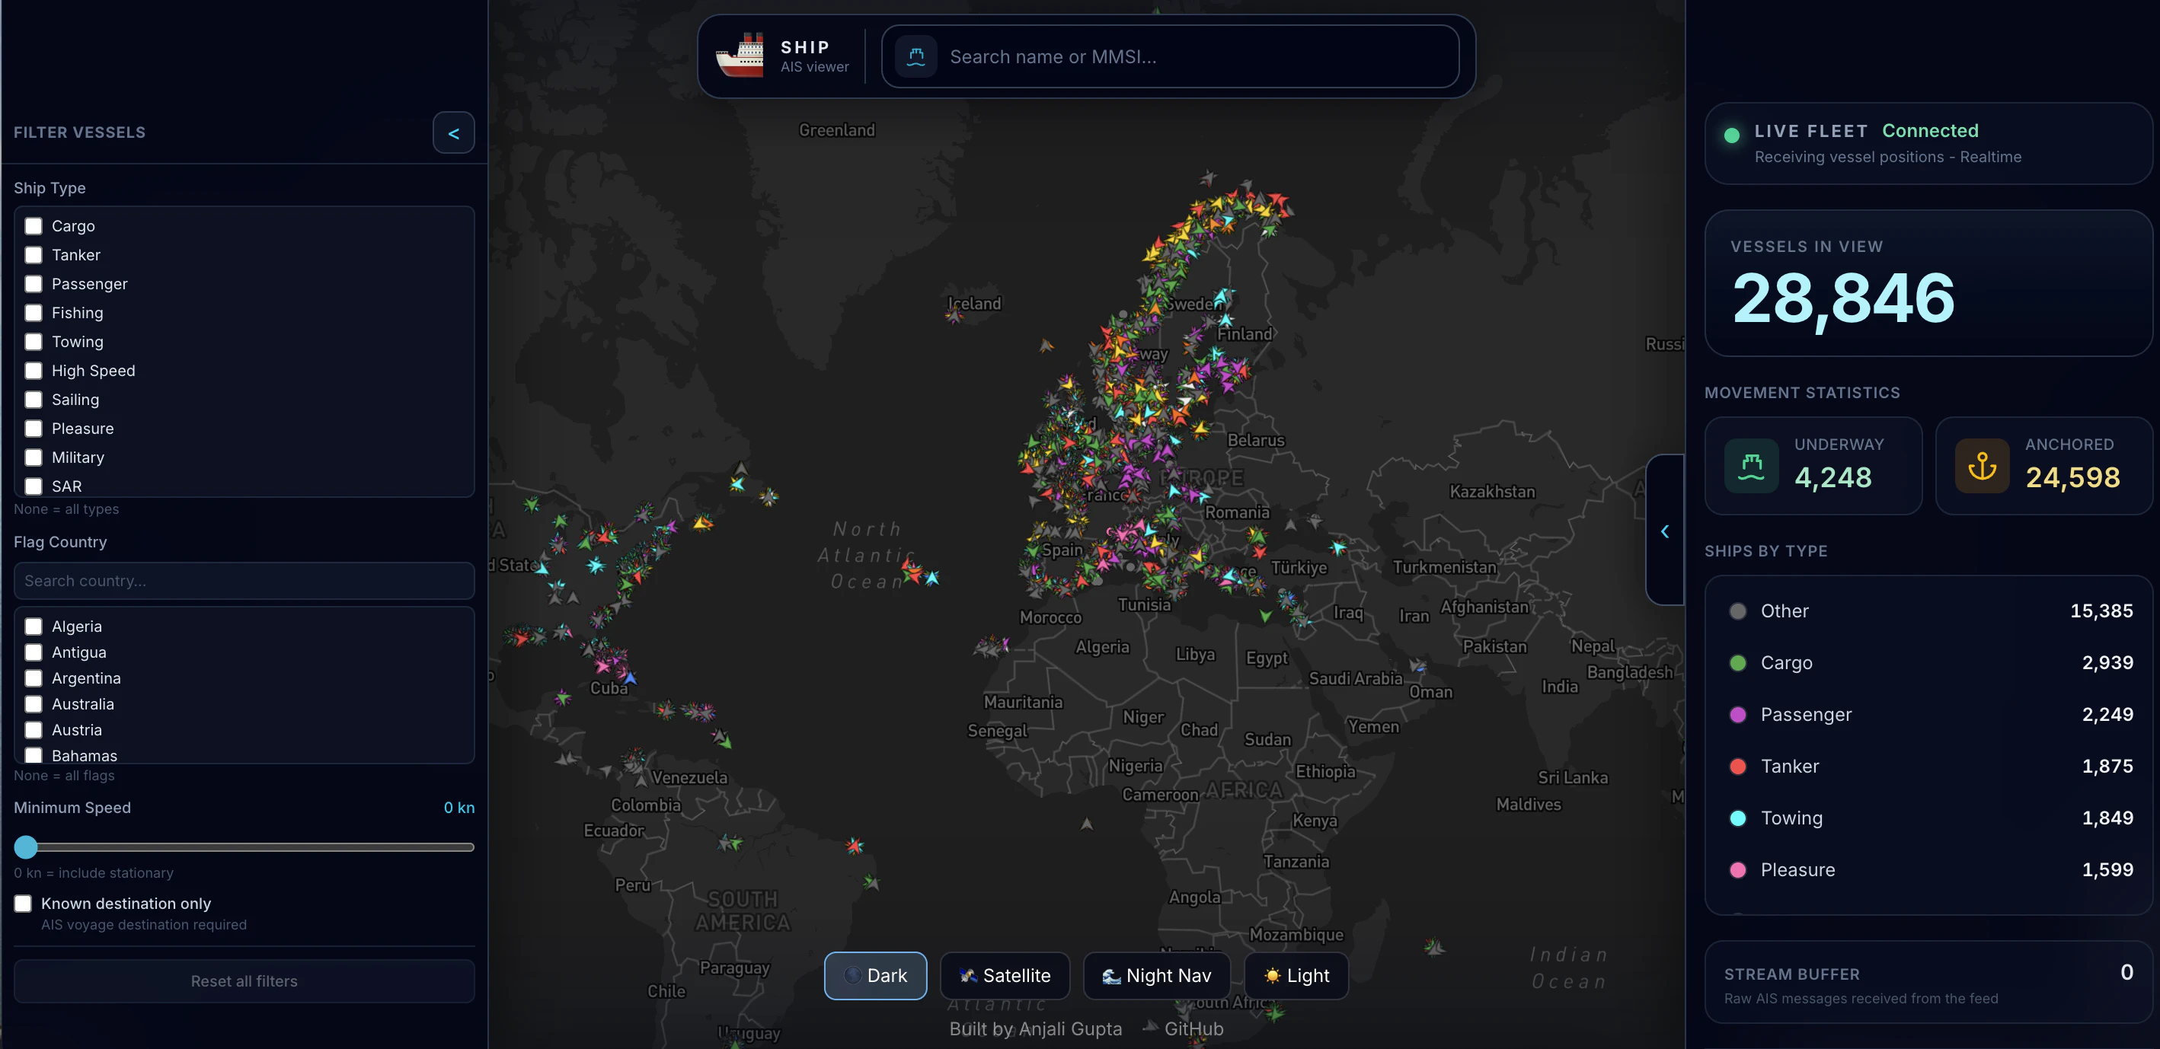Screen dimensions: 2160x1049
Task: Click the green Live Fleet status dot
Action: pyautogui.click(x=1731, y=135)
